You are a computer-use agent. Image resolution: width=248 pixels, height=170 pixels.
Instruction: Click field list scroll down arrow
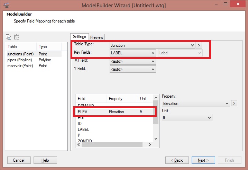click(156, 139)
